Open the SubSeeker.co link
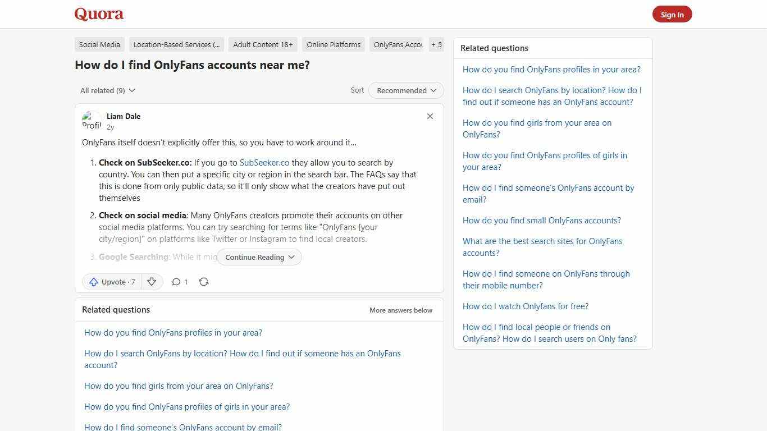Screen dimensions: 767x431 pos(264,163)
